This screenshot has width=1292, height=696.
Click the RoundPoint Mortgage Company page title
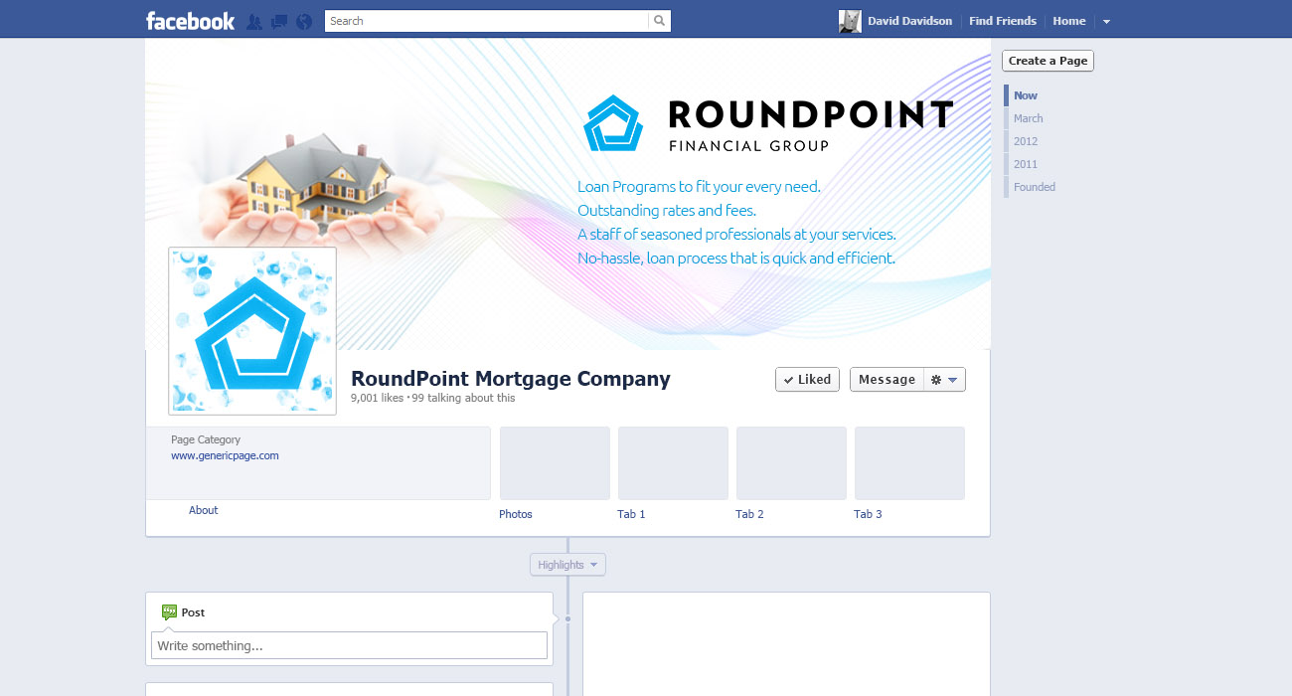511,379
